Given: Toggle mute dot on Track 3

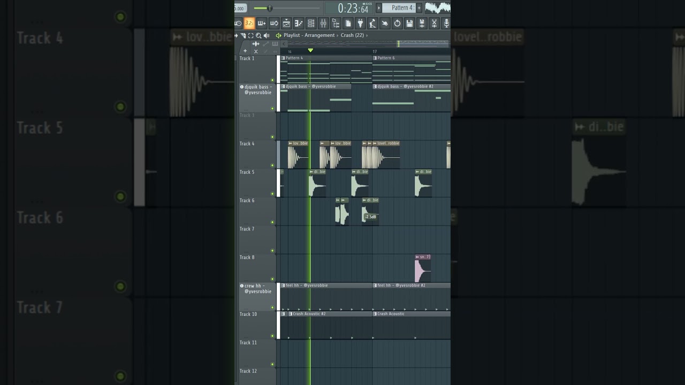Looking at the screenshot, I should tap(272, 137).
